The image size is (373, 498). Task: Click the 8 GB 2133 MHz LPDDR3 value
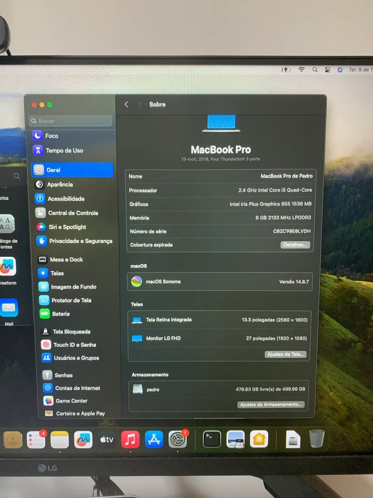click(x=283, y=217)
